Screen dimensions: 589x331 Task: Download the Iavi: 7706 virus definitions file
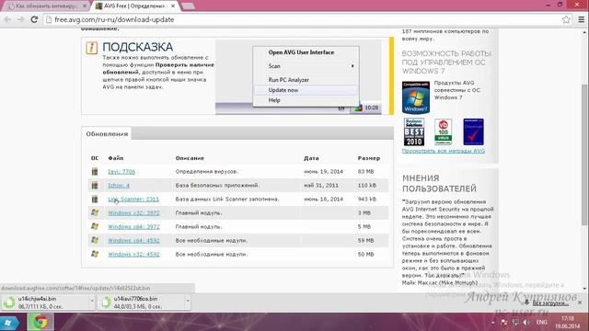121,172
